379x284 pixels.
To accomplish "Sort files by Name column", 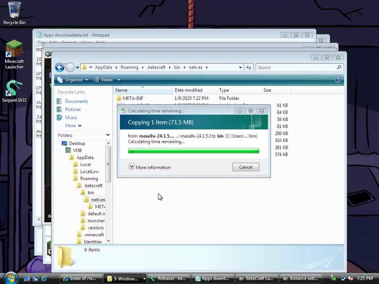I will [142, 90].
